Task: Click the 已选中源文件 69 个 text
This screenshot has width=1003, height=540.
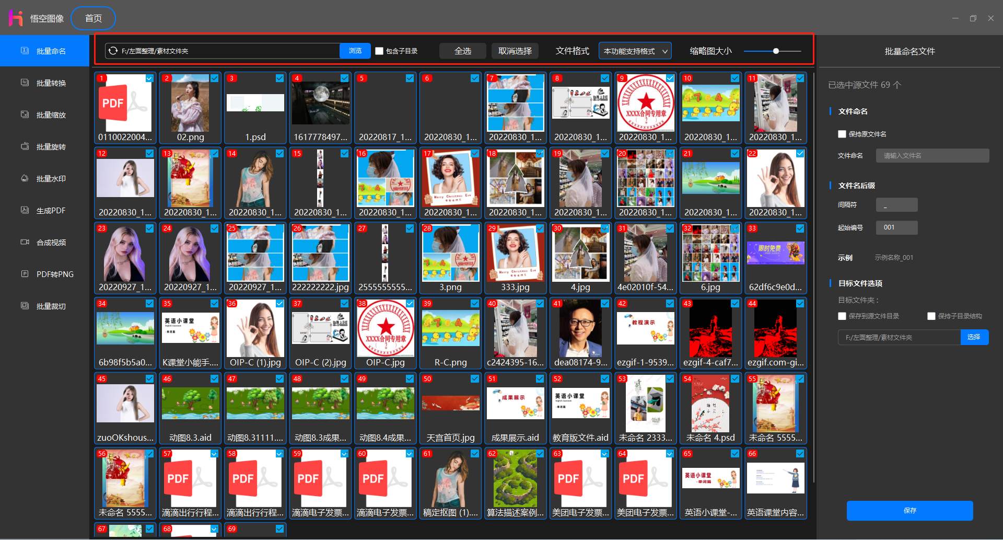Action: (864, 85)
